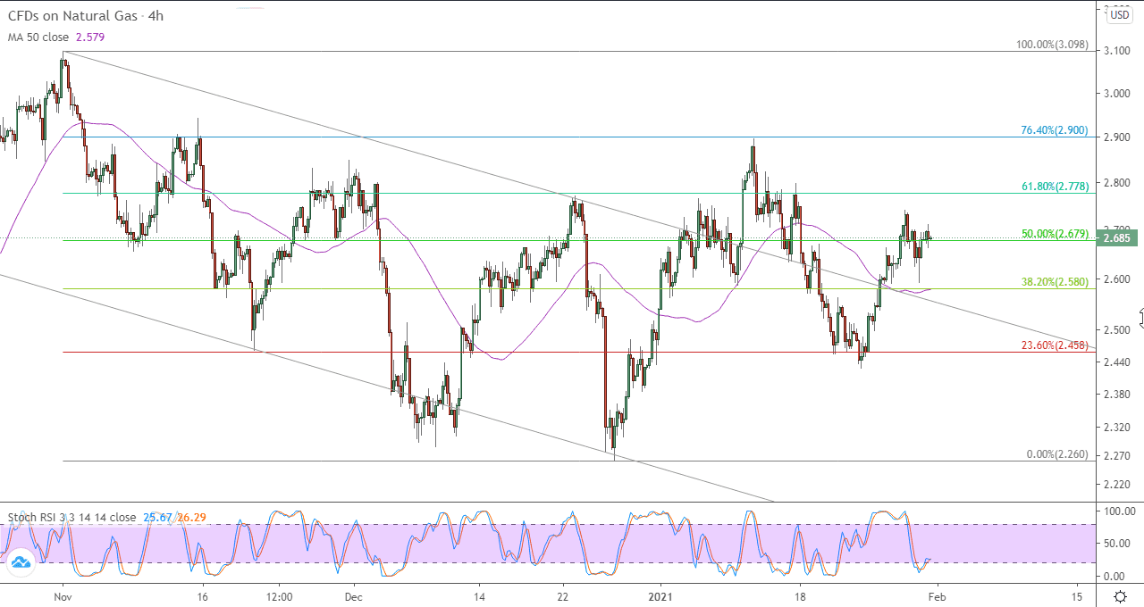
Task: Click 2.500 on the price axis
Action: point(1119,329)
